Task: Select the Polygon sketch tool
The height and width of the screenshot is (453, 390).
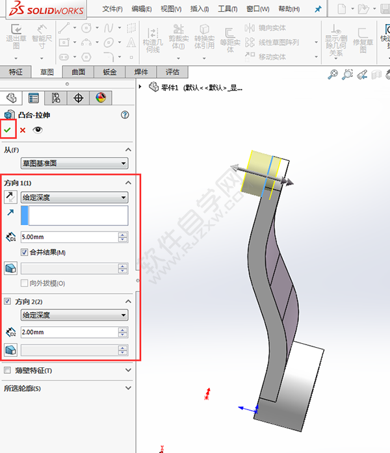Action: pos(86,57)
